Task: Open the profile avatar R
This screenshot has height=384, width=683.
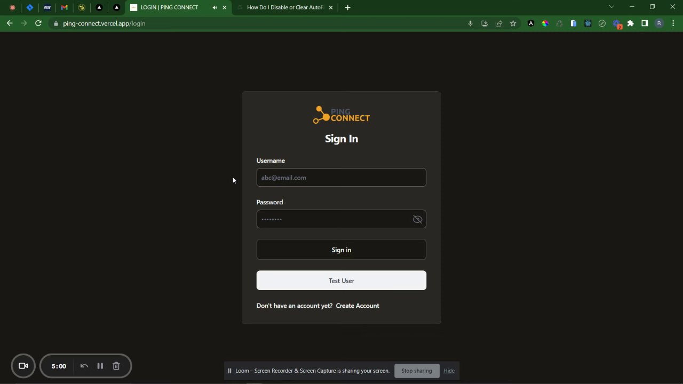Action: 659,23
